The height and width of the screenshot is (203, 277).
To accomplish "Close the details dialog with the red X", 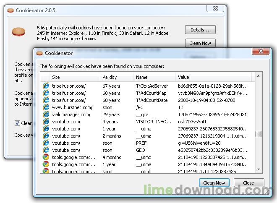I will point(261,51).
